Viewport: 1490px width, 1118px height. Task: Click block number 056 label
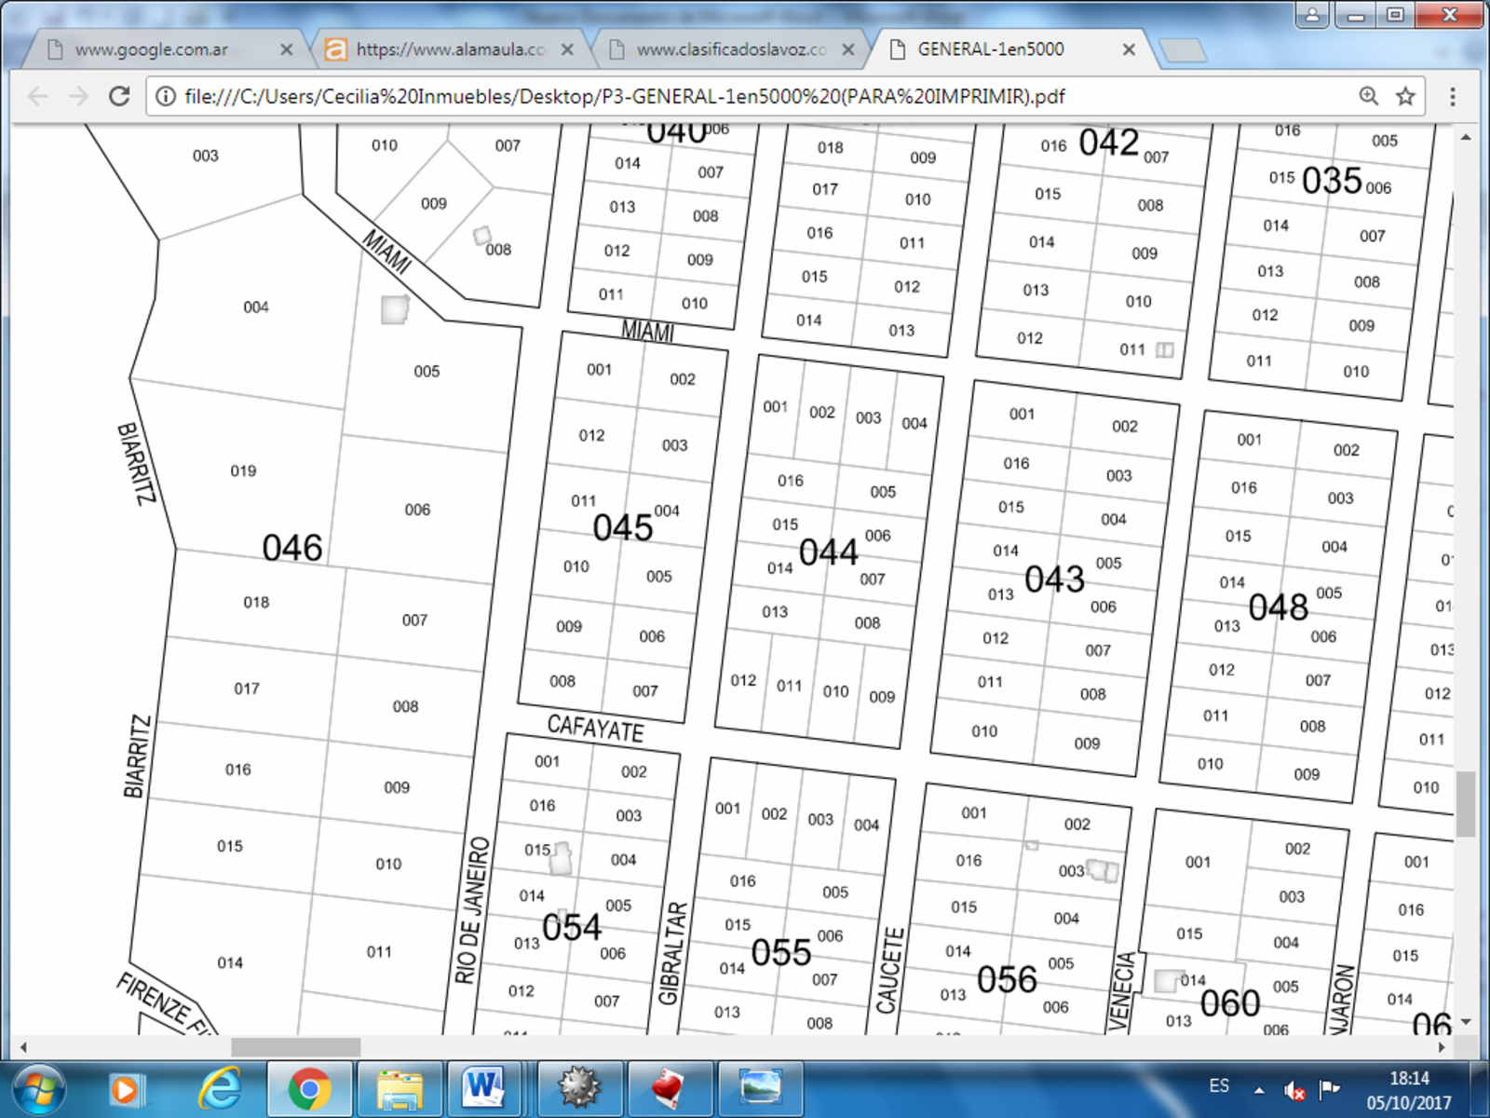[1007, 979]
